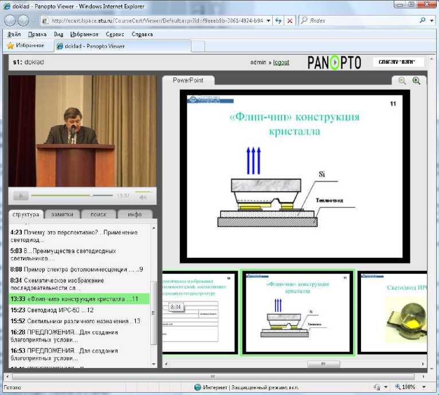Screen dimensions: 439x395
Task: Switch to the заметки tab
Action: (62, 214)
